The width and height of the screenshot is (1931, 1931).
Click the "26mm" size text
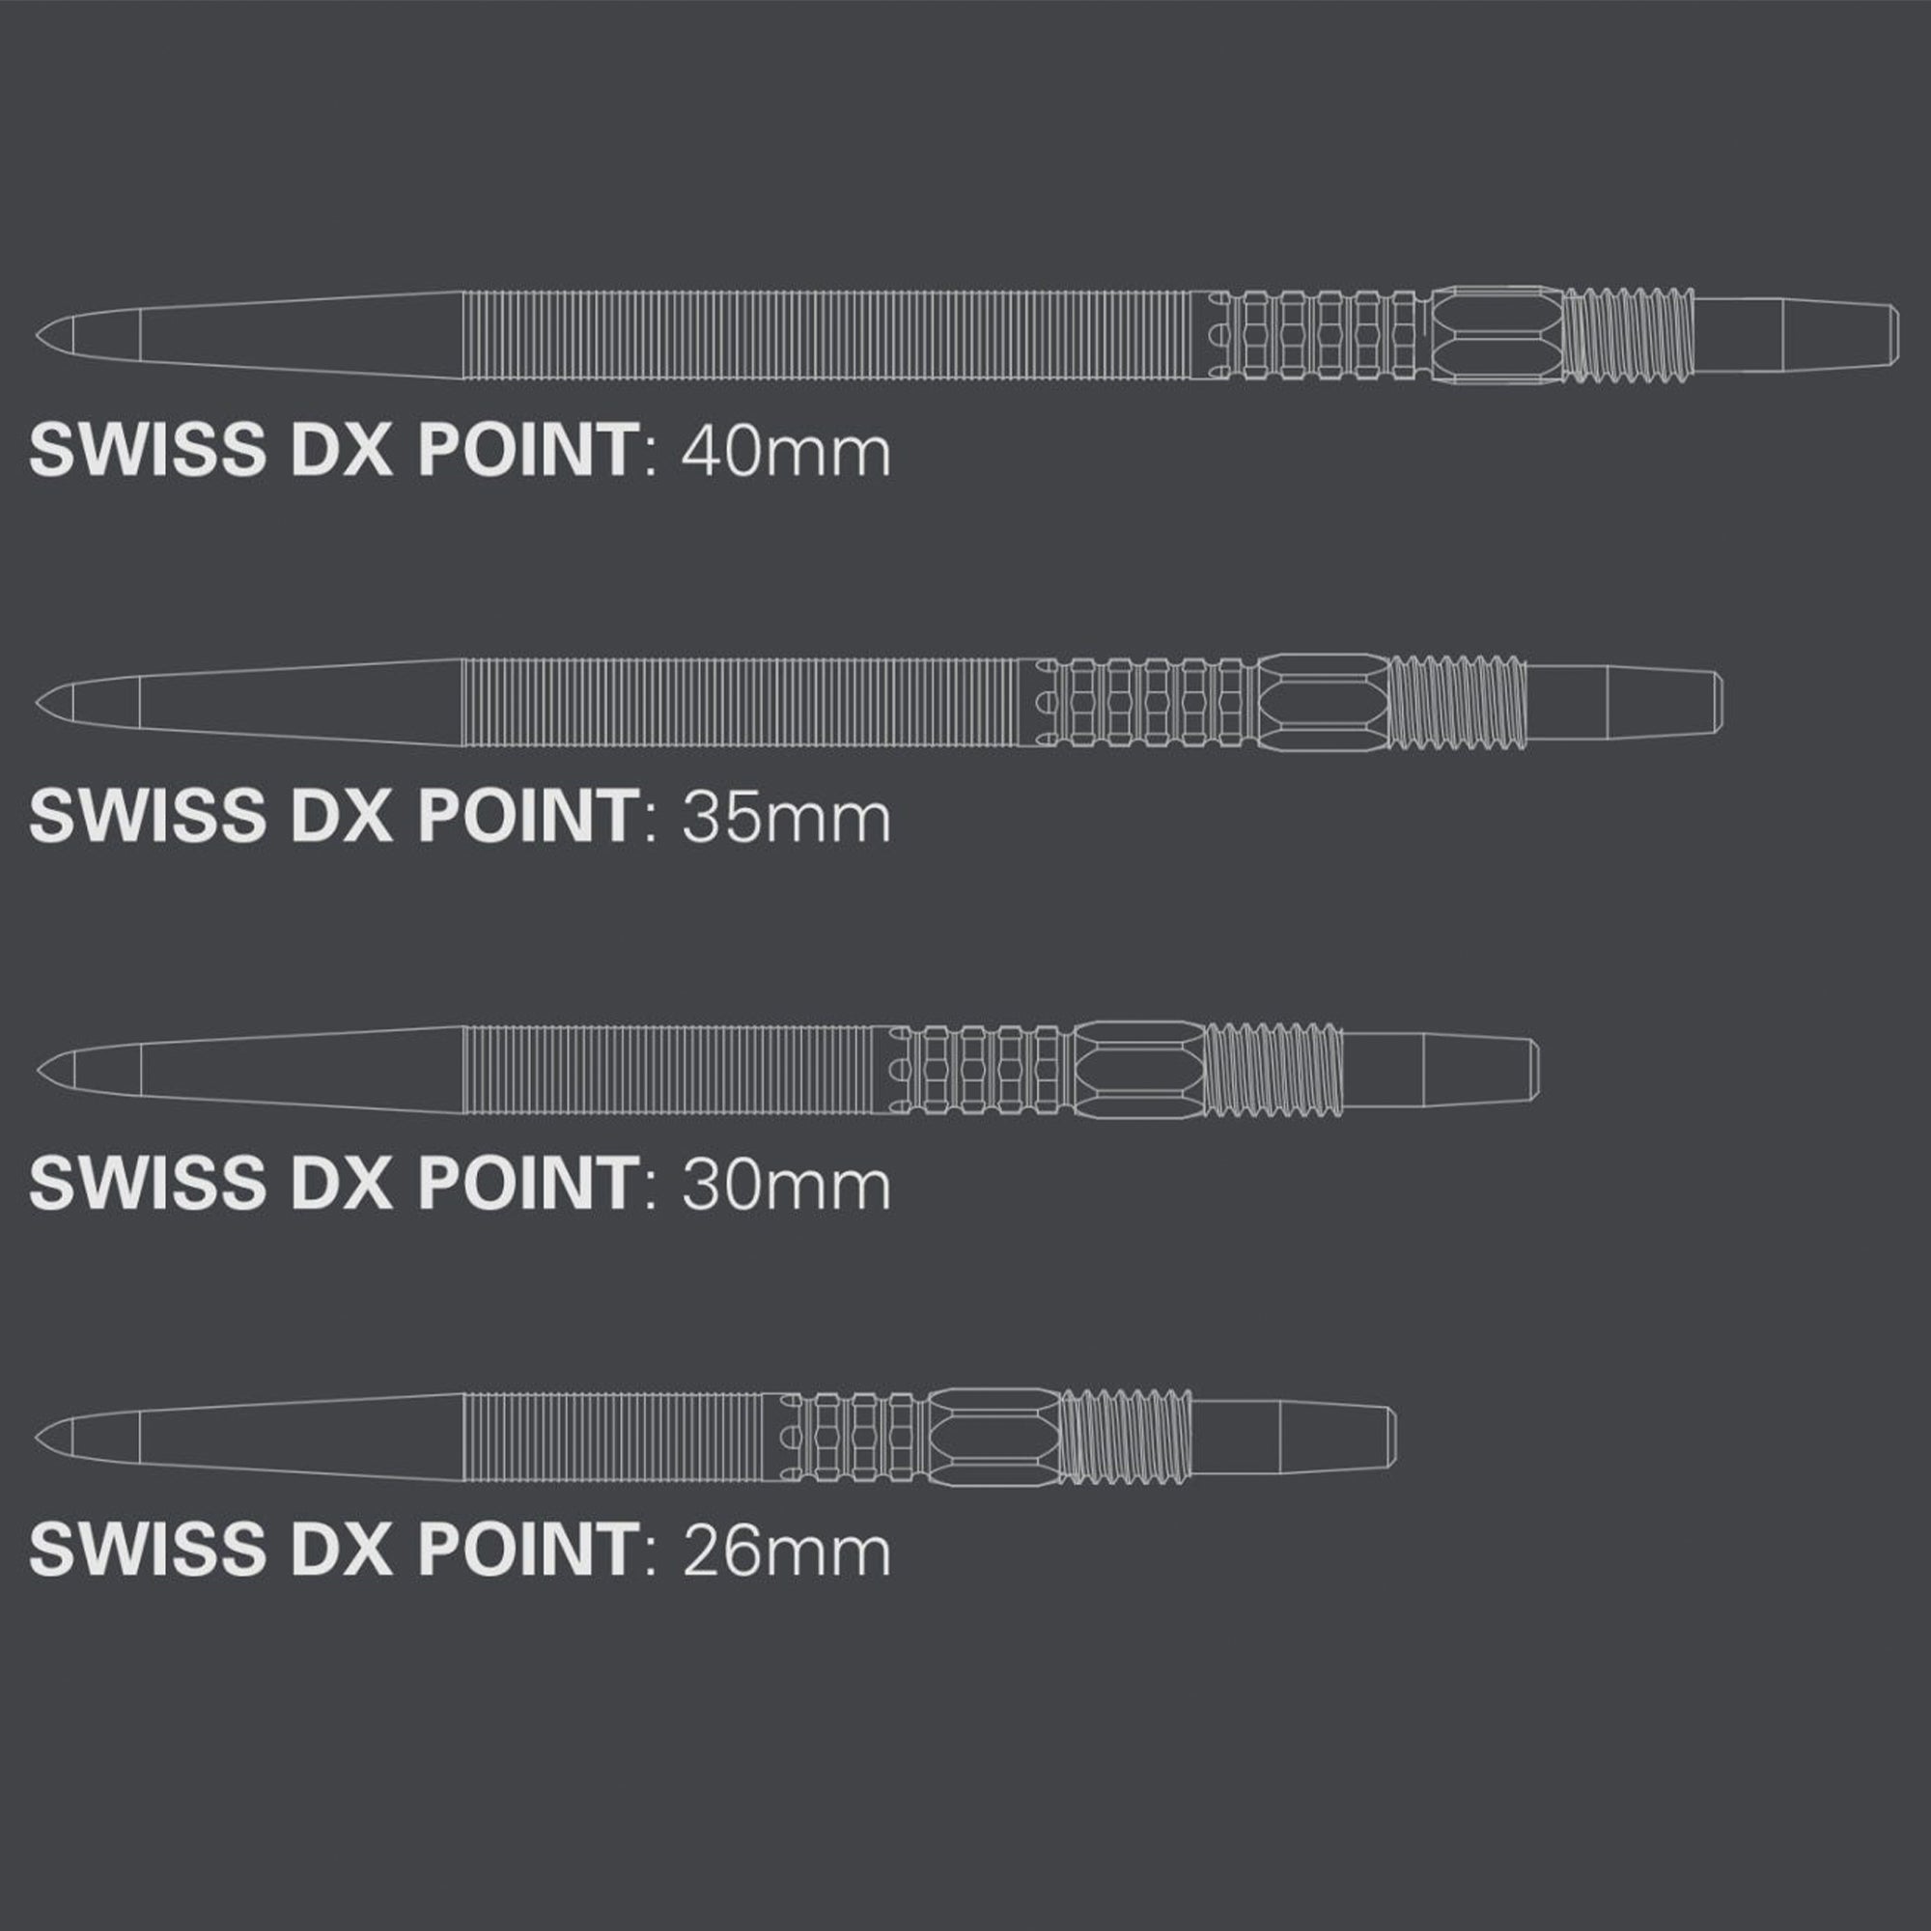(786, 1552)
